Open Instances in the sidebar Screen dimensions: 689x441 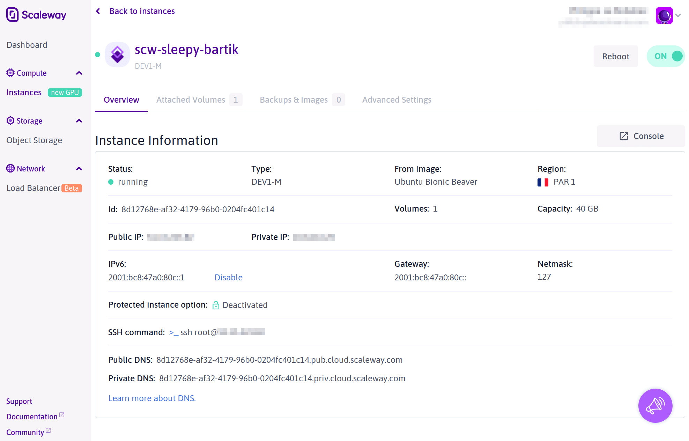[x=24, y=93]
